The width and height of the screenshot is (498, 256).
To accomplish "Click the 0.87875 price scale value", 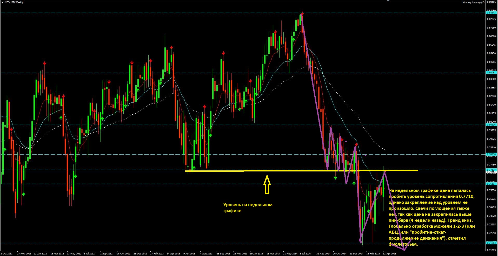I will [x=491, y=19].
